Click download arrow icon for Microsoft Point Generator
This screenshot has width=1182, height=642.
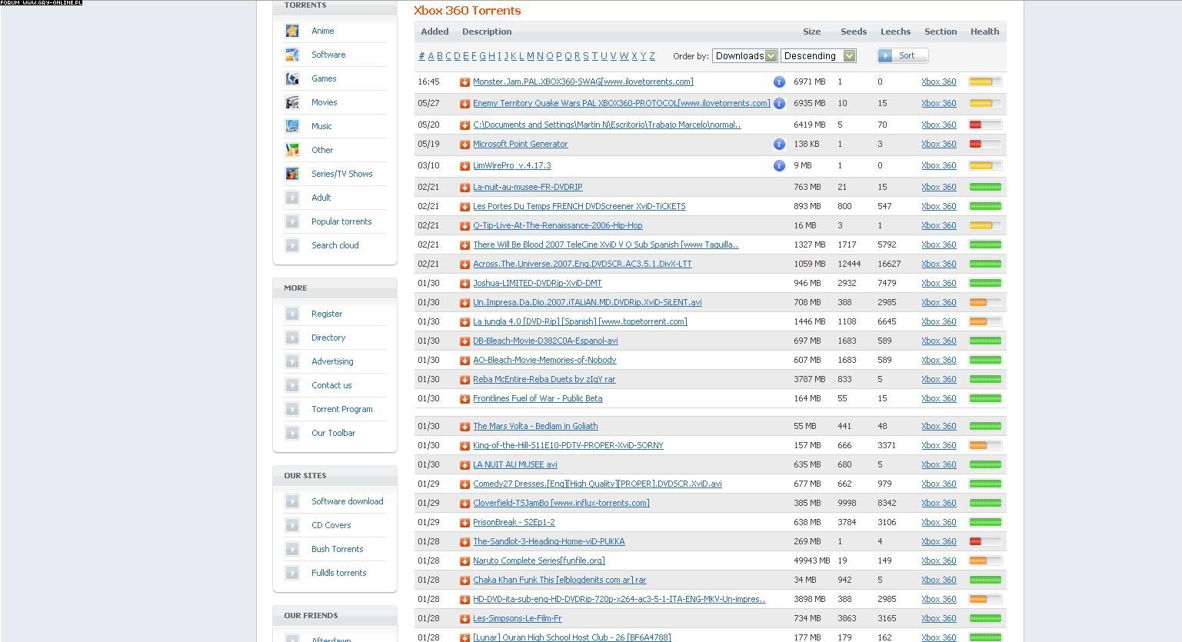pos(464,145)
